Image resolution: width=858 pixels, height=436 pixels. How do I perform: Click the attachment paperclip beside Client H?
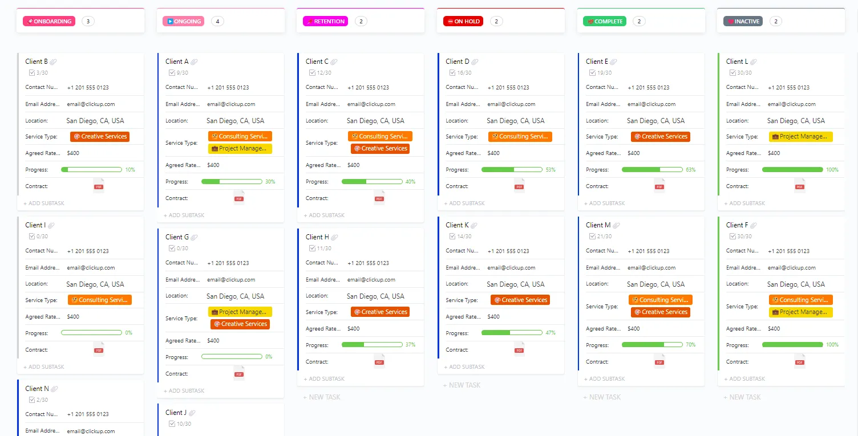point(334,237)
